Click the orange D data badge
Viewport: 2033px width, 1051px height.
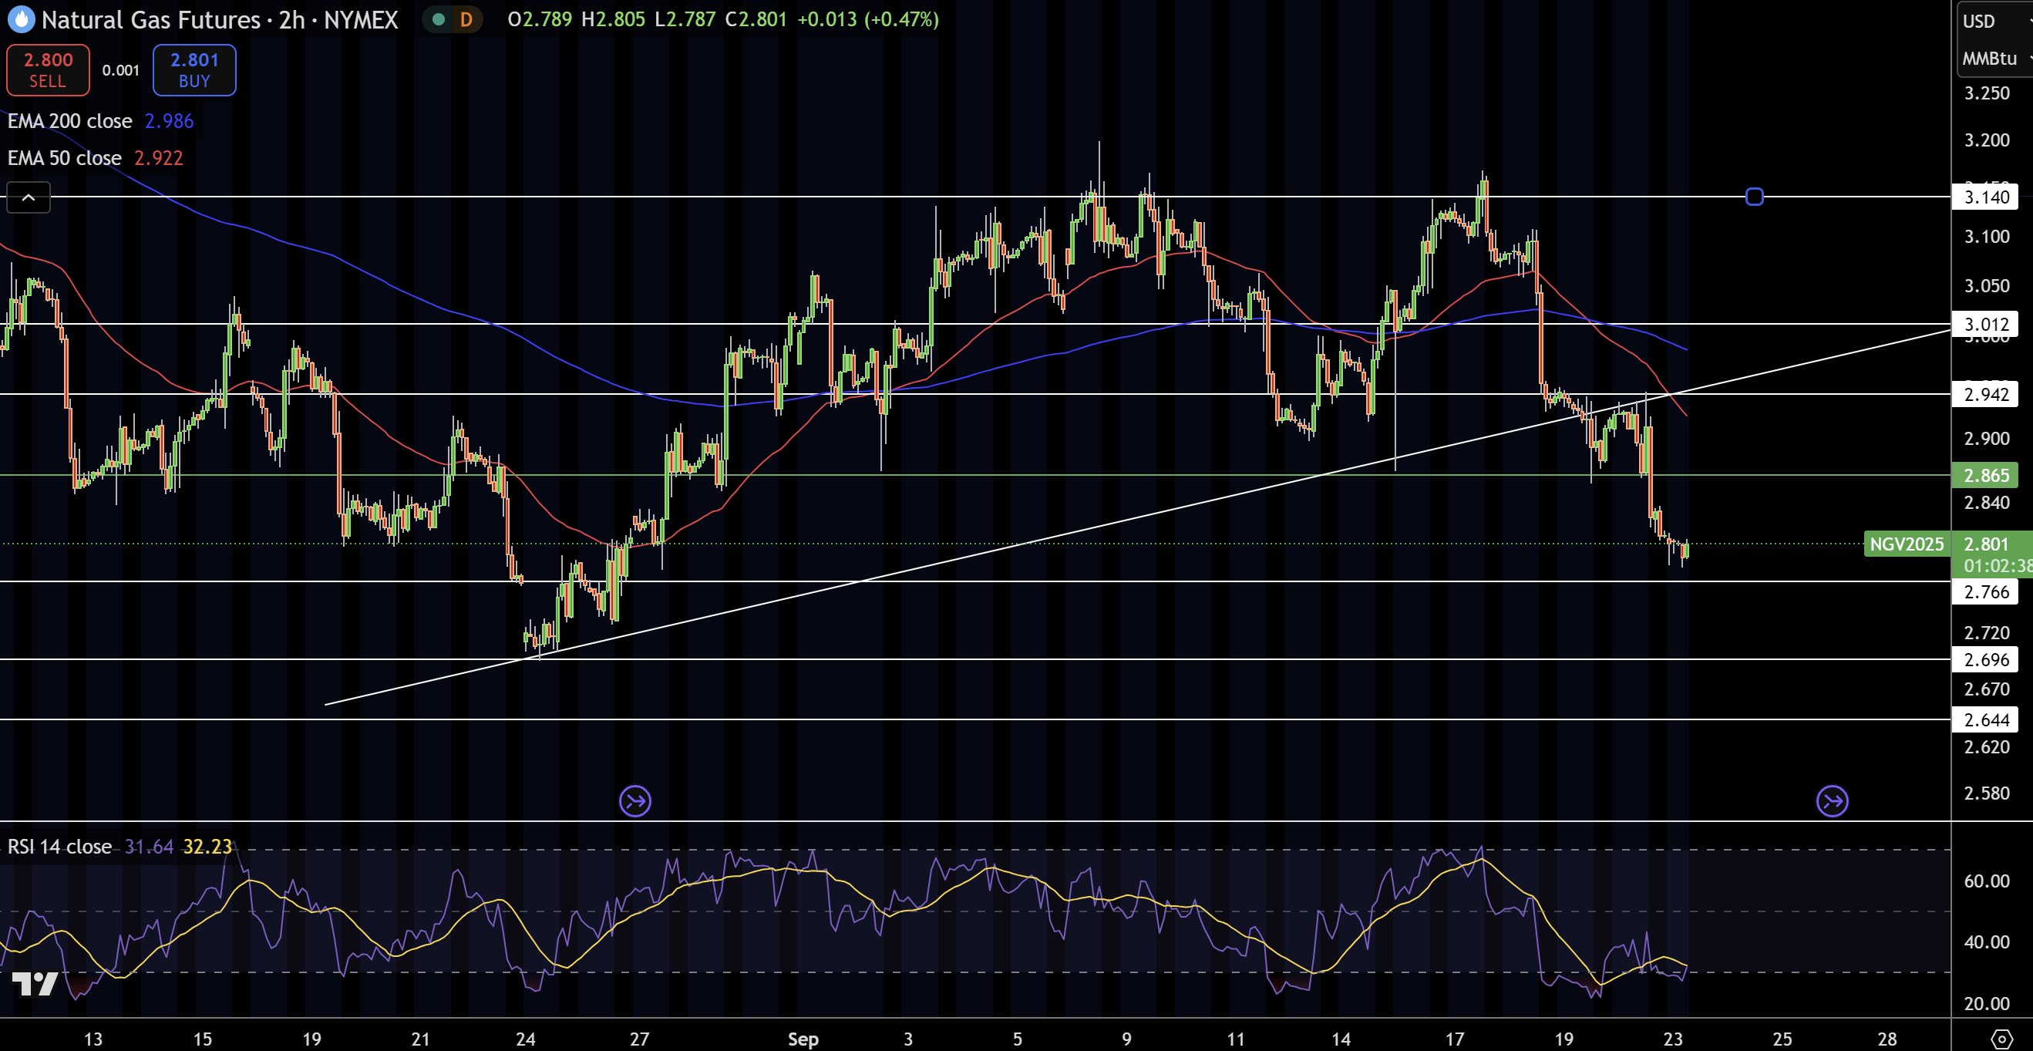(466, 19)
